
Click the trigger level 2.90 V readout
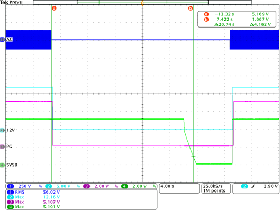coord(270,186)
